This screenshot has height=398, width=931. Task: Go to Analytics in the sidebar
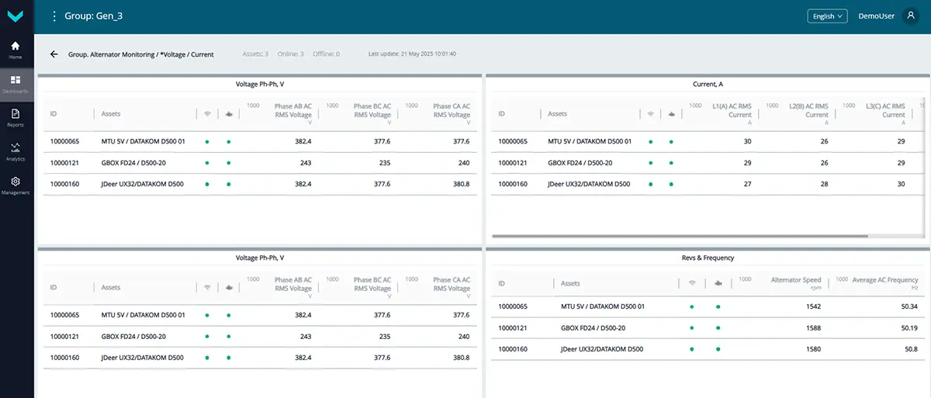(16, 151)
